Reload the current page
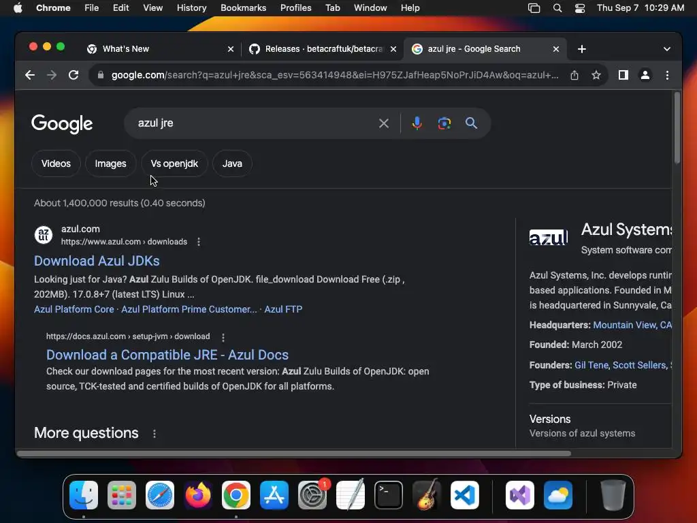Image resolution: width=697 pixels, height=523 pixels. click(74, 75)
